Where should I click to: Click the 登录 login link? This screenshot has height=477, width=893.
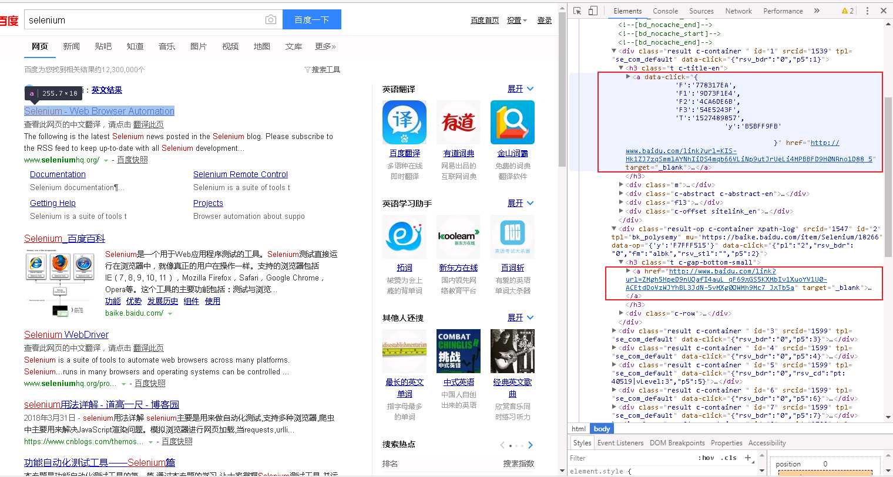tap(545, 20)
